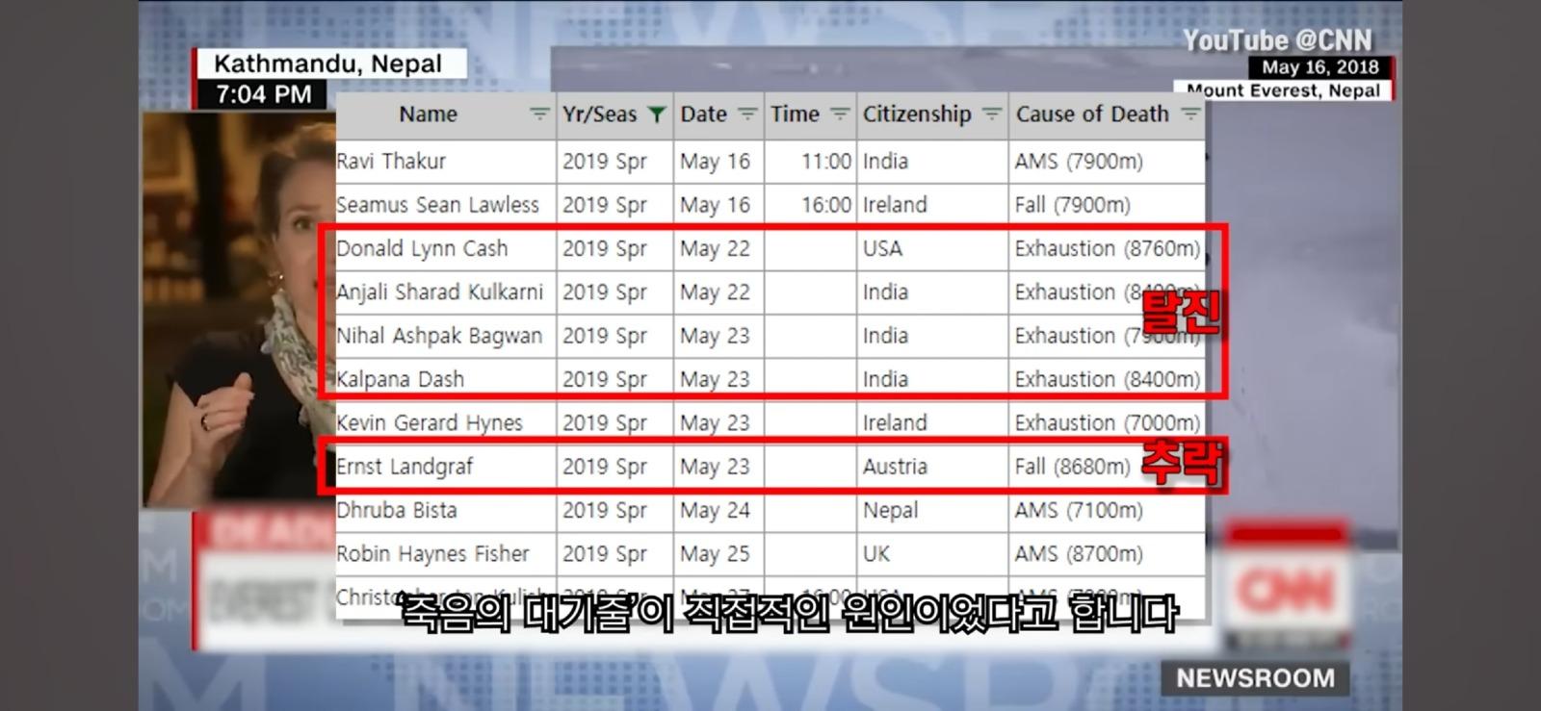This screenshot has width=1541, height=711.
Task: Click the Seamus Sean Lawless name cell
Action: [x=446, y=205]
